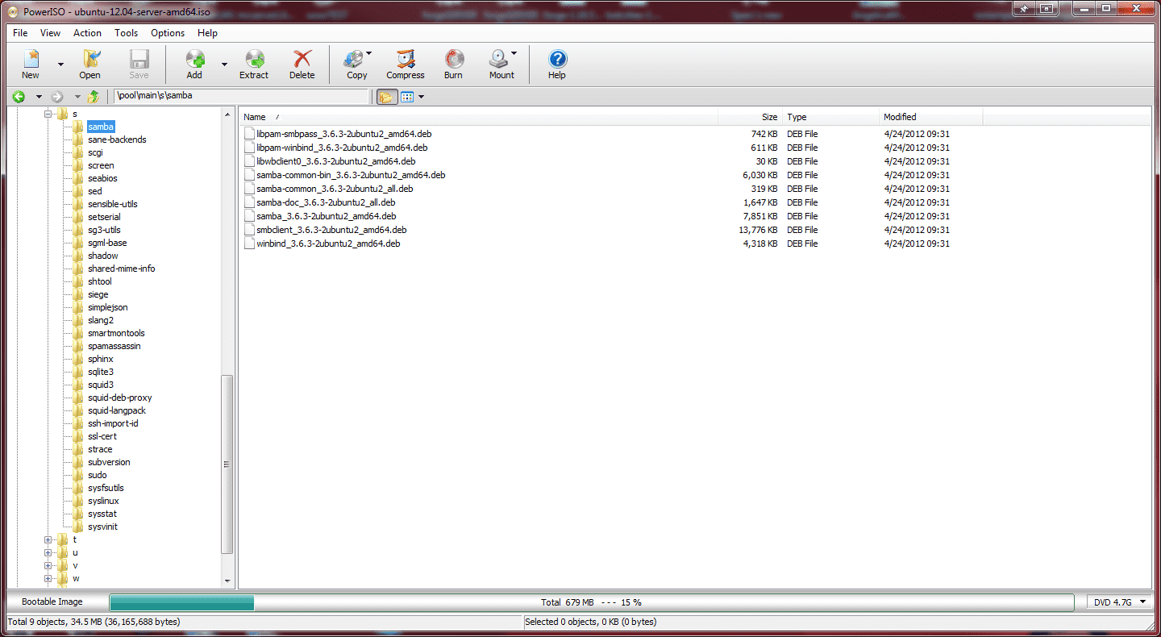Click the PowerISO title bar app icon
The width and height of the screenshot is (1161, 637).
(x=13, y=10)
